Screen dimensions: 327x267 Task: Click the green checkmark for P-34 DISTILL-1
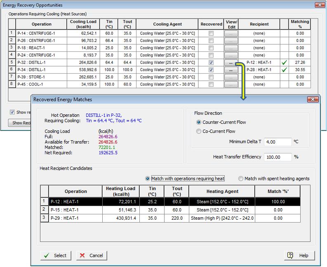[284, 70]
